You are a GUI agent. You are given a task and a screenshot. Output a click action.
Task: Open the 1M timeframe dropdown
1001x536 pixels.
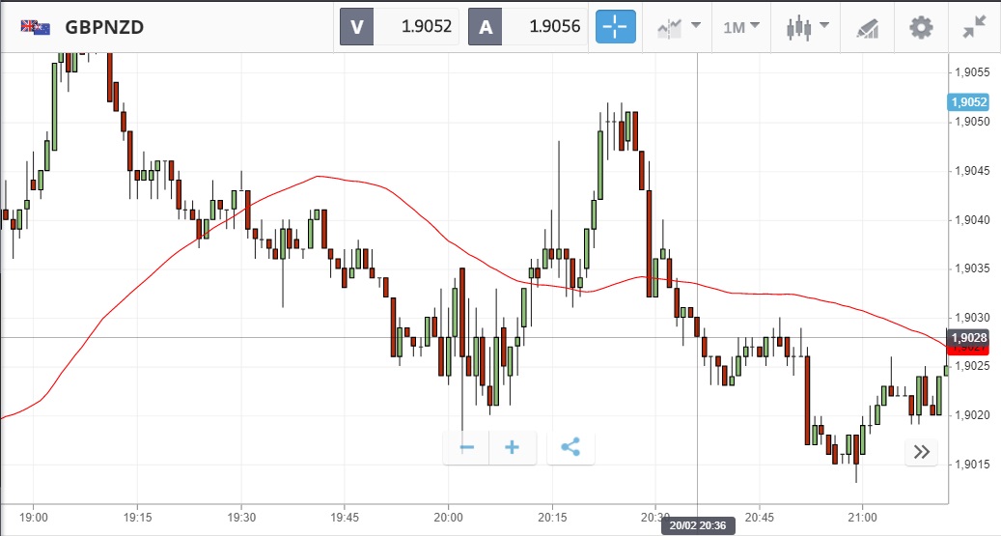coord(741,27)
